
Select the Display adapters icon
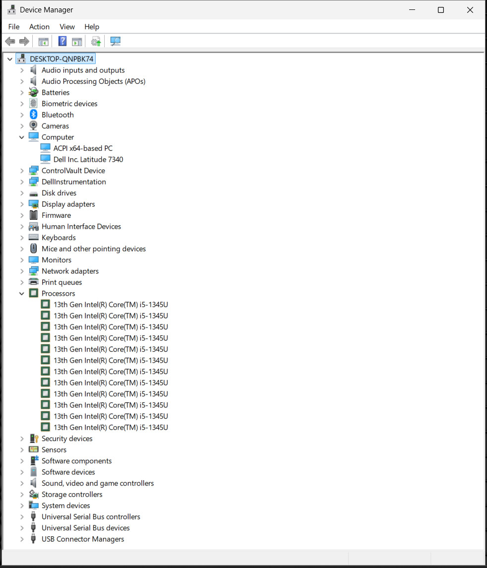34,204
